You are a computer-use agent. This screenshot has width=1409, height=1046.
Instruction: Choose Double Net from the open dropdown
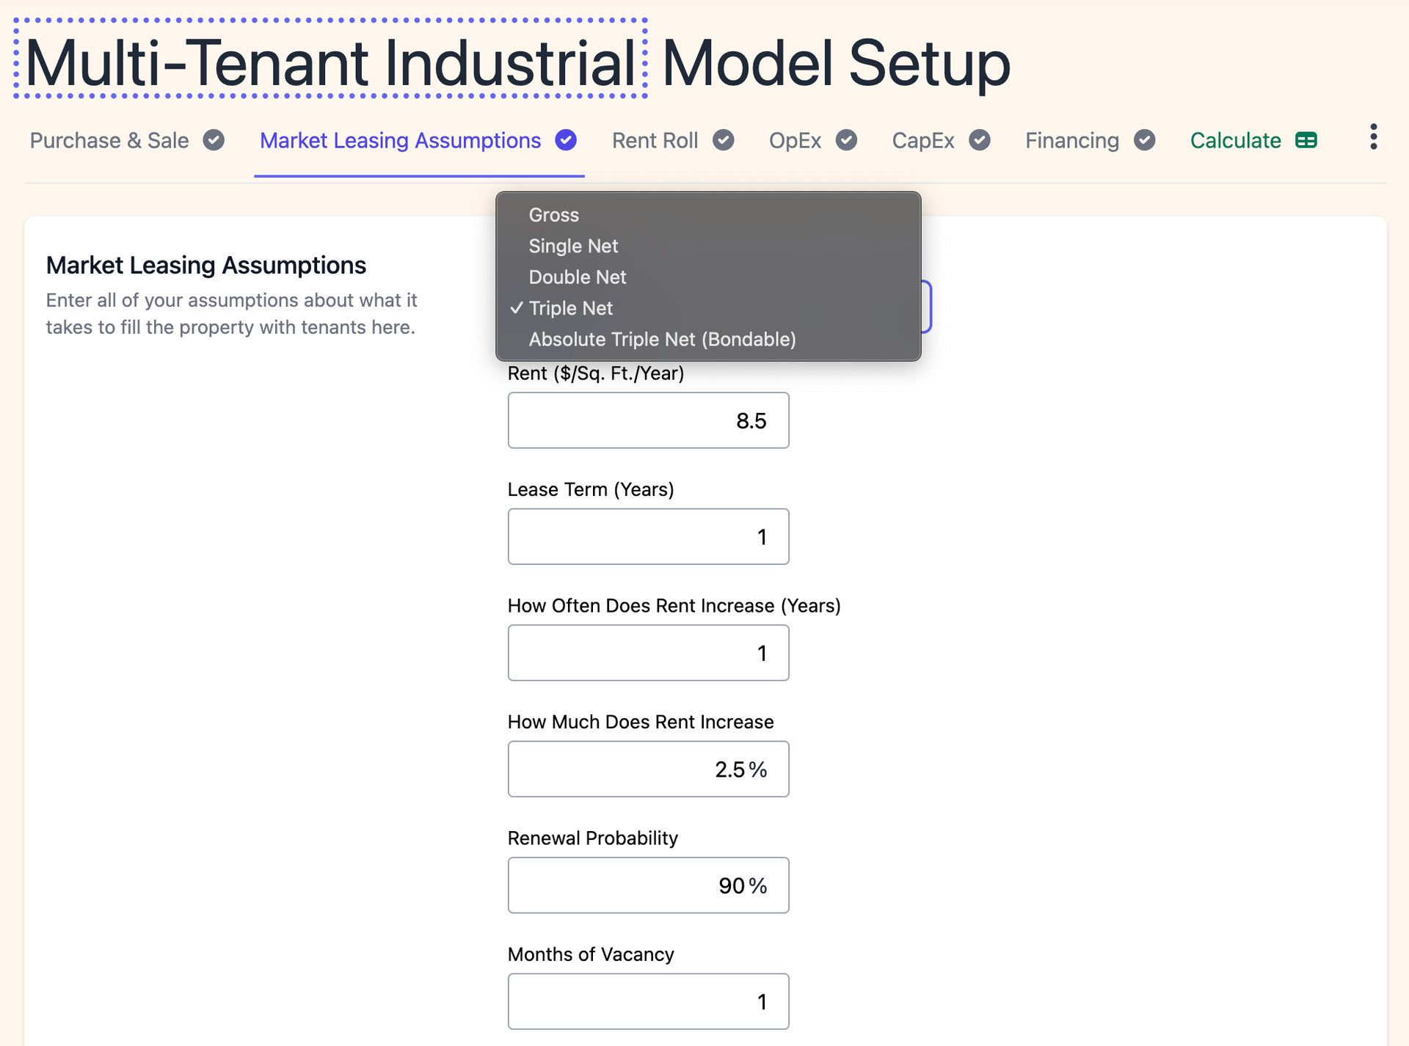pyautogui.click(x=577, y=277)
